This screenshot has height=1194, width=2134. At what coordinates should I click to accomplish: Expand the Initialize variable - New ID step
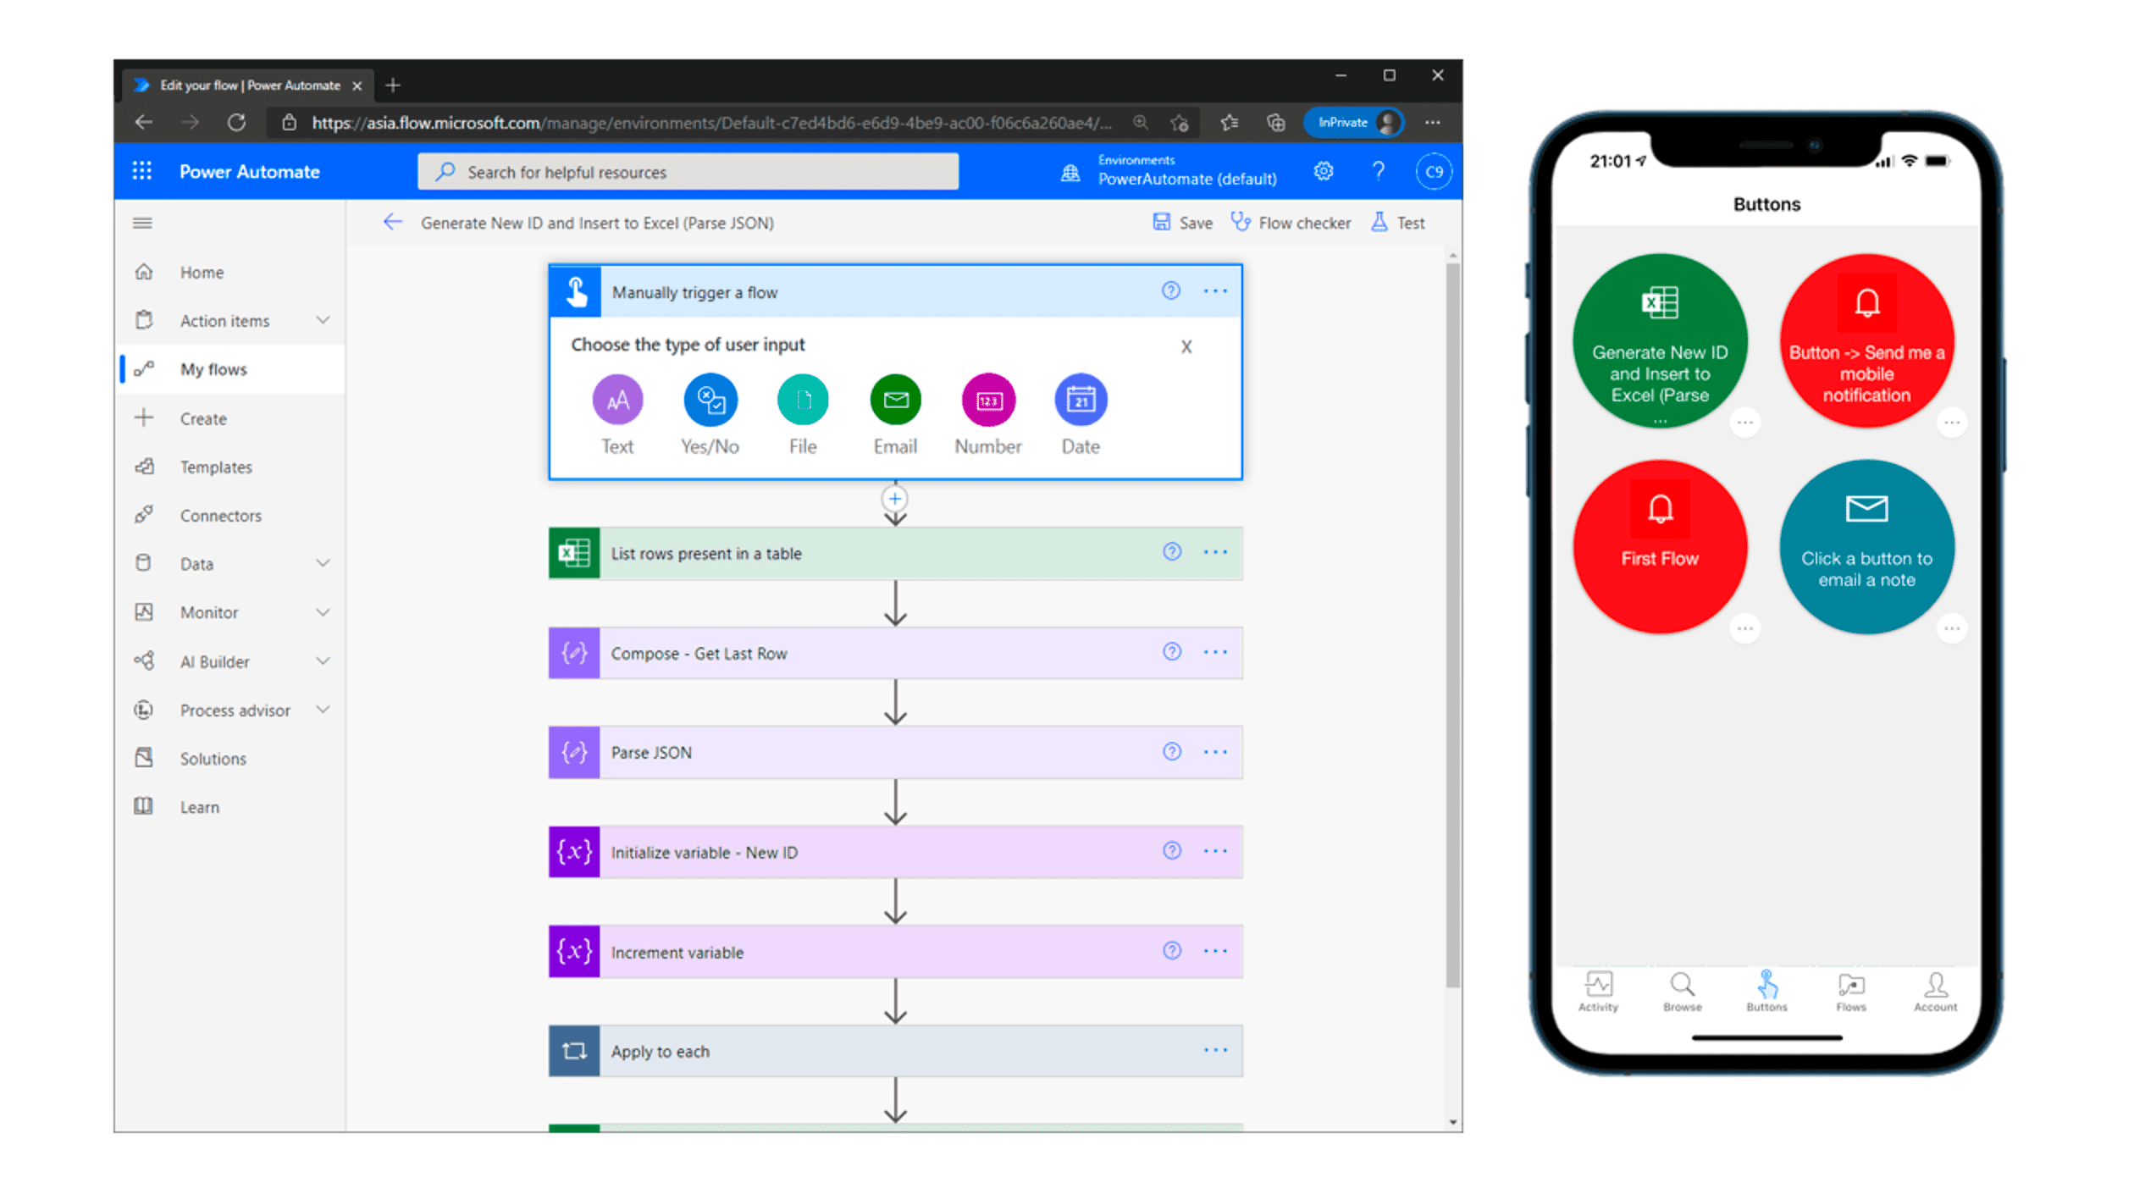tap(895, 852)
